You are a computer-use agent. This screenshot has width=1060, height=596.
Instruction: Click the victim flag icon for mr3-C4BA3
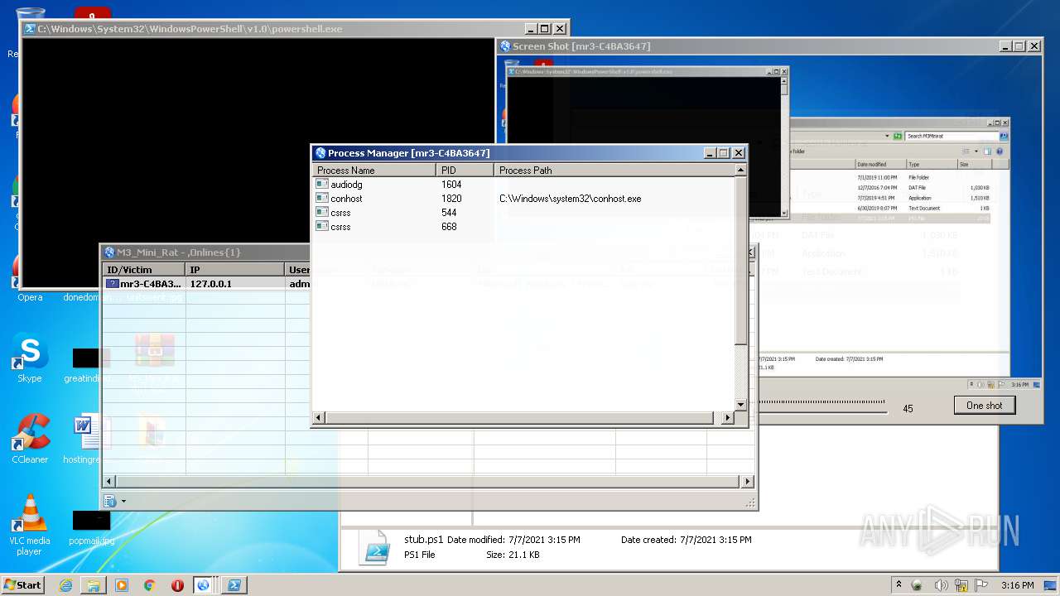point(113,284)
